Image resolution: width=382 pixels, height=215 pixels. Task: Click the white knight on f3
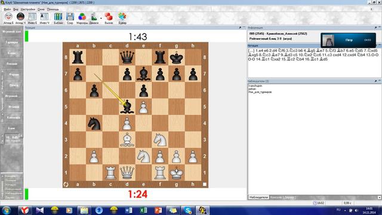tap(160, 140)
